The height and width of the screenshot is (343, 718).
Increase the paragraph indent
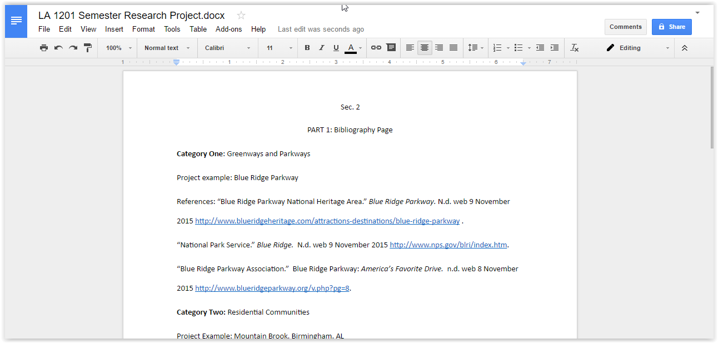point(554,48)
